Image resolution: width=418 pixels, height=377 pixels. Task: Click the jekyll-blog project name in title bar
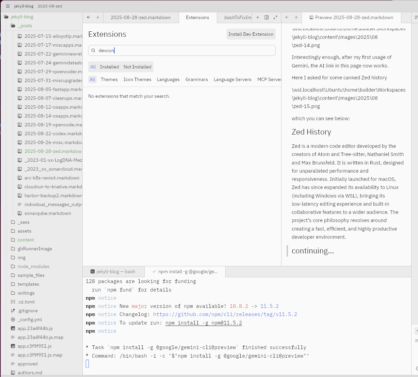click(x=23, y=6)
